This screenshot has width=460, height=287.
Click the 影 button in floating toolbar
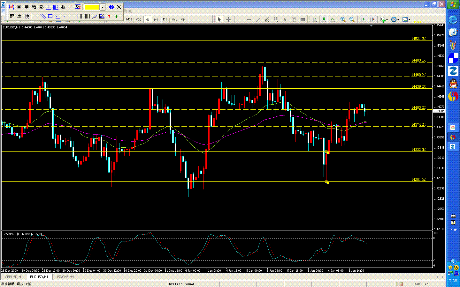41,7
